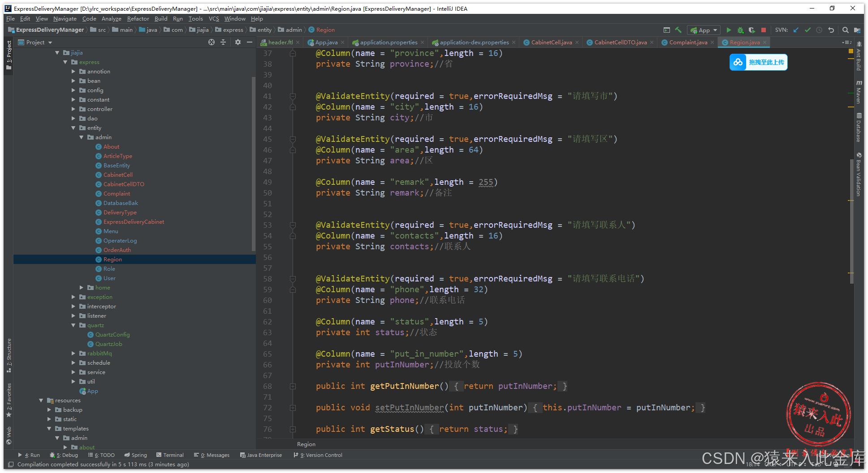Open the Analyze menu
The image size is (868, 473).
click(112, 19)
